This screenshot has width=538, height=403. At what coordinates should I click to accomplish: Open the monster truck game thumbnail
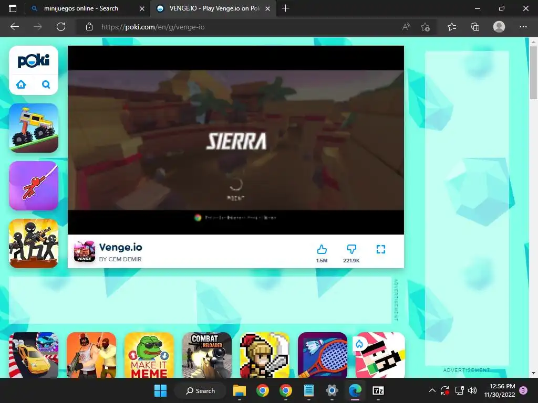(34, 128)
